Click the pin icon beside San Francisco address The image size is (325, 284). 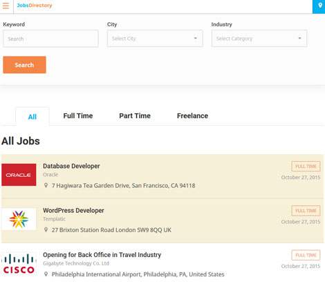[46, 185]
